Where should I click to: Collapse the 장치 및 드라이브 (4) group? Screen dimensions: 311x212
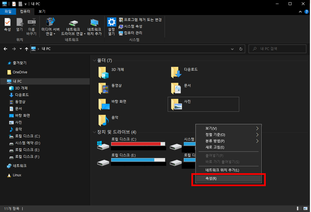[94, 132]
